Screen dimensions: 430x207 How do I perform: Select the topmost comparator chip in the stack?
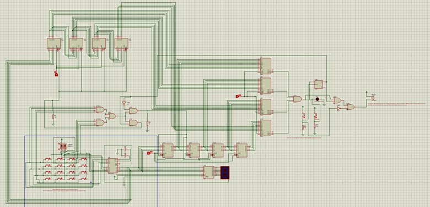[265, 66]
